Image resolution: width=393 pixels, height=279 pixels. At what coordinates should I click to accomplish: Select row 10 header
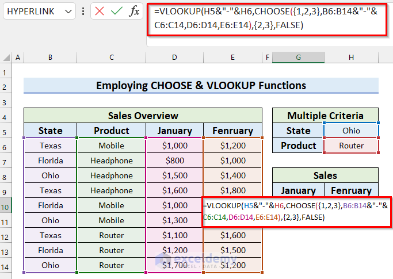[6, 205]
